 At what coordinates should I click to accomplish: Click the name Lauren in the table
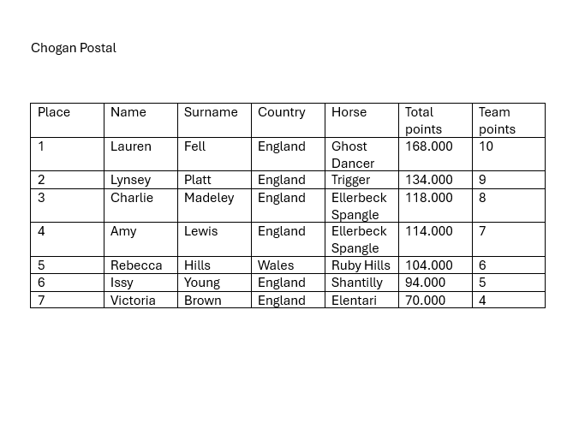(130, 146)
